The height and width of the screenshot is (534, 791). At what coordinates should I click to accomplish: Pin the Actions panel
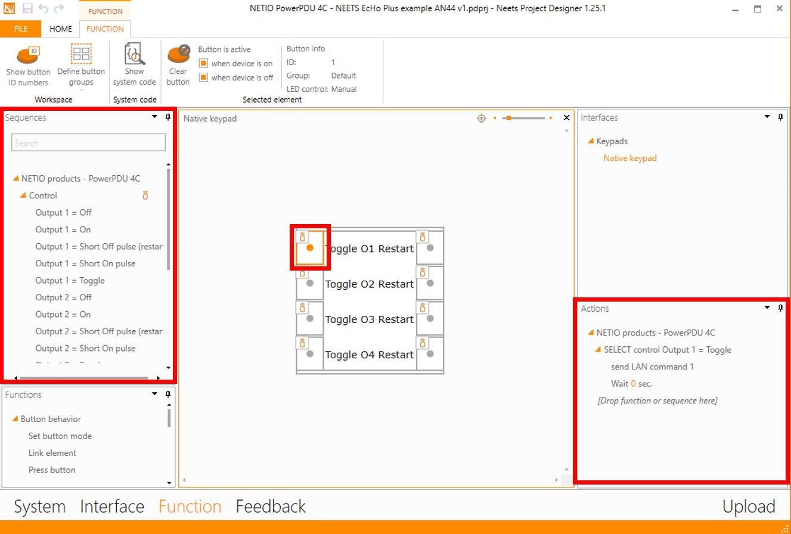pyautogui.click(x=781, y=308)
